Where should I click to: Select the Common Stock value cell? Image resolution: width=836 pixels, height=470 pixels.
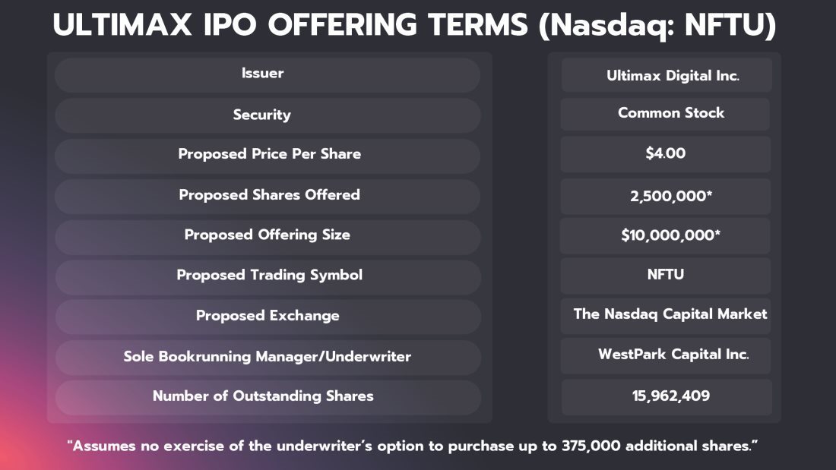[x=667, y=113]
